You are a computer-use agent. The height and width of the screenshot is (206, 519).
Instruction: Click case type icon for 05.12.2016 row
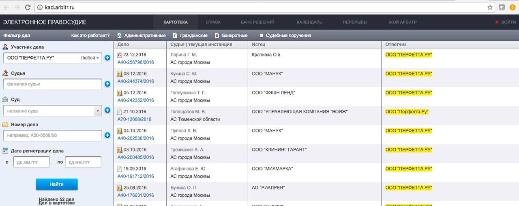pos(119,93)
